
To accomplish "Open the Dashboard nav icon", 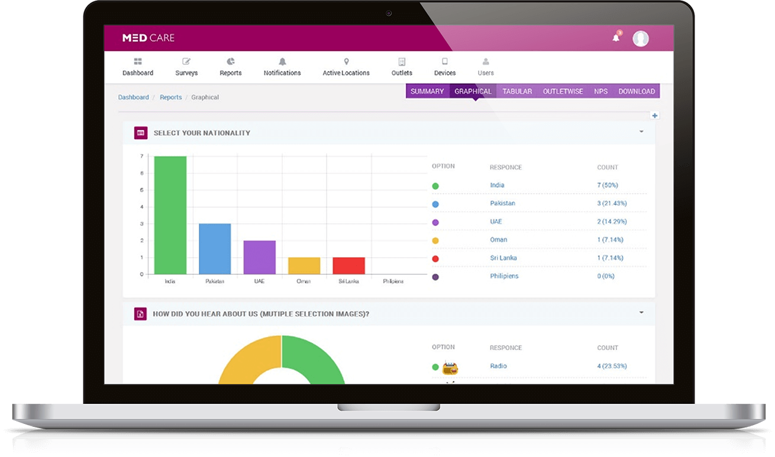I will point(138,61).
